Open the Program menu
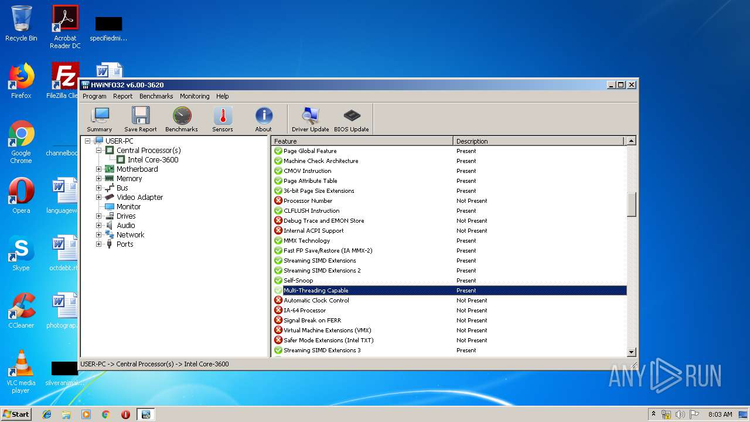 pos(94,96)
